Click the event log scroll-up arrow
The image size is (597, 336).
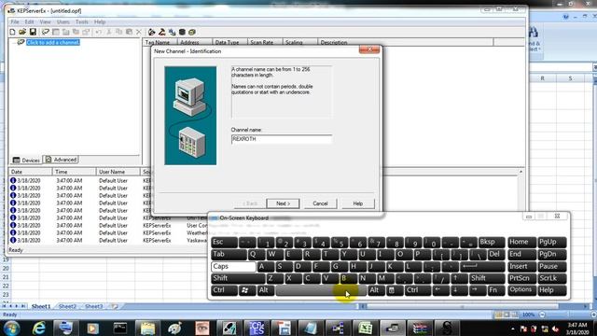click(x=521, y=172)
